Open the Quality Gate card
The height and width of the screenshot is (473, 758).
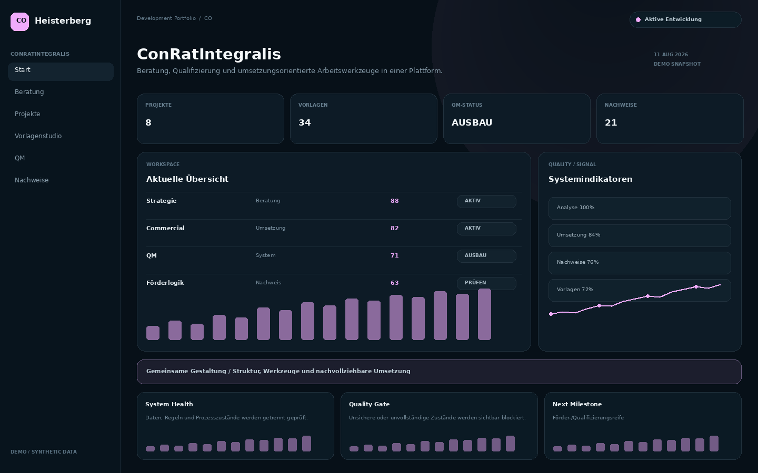coord(439,426)
